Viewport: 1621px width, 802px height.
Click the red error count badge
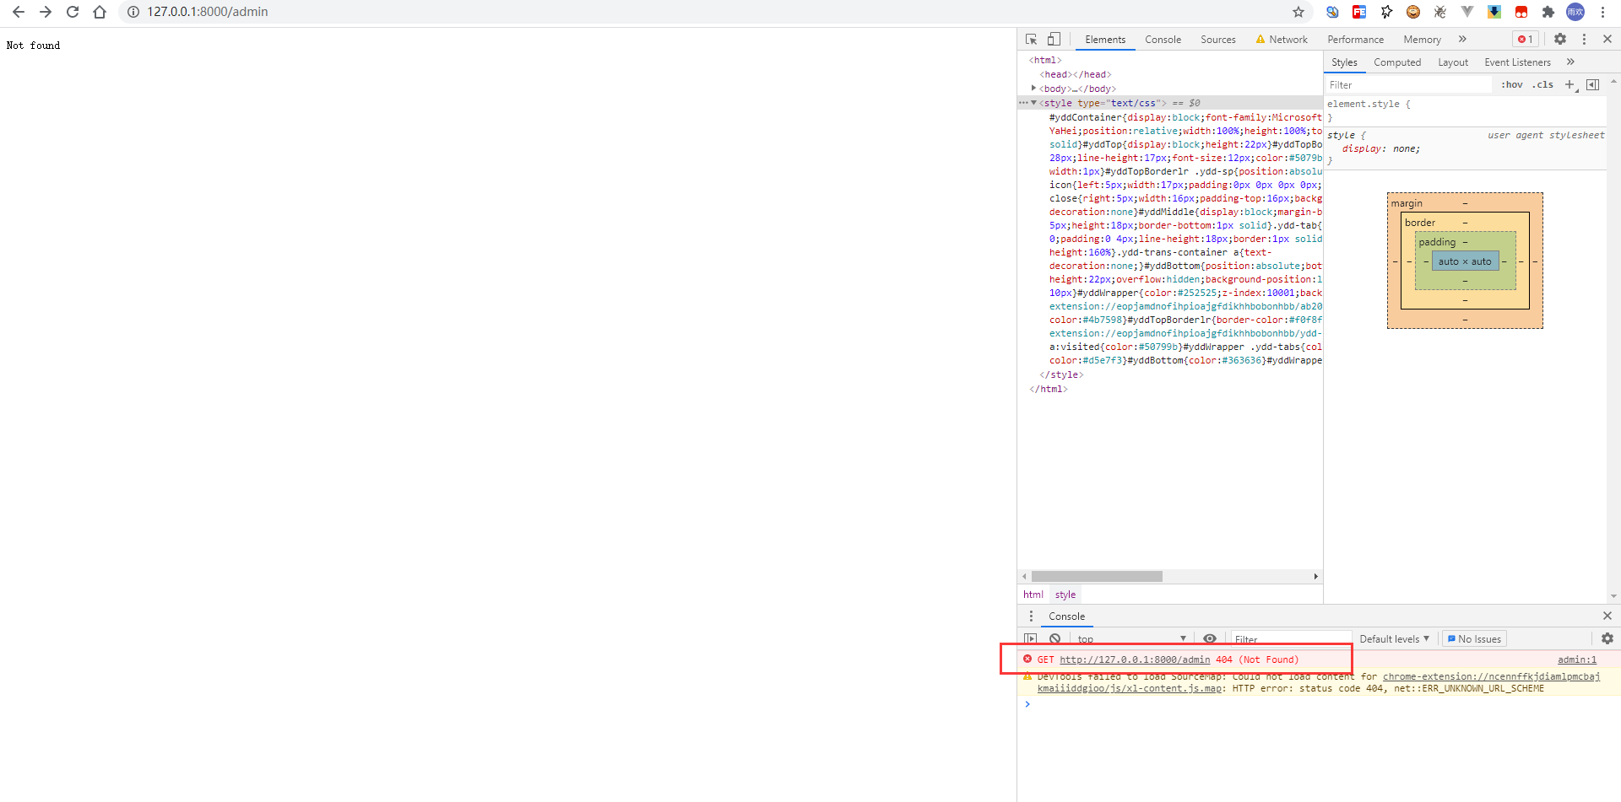coord(1524,39)
